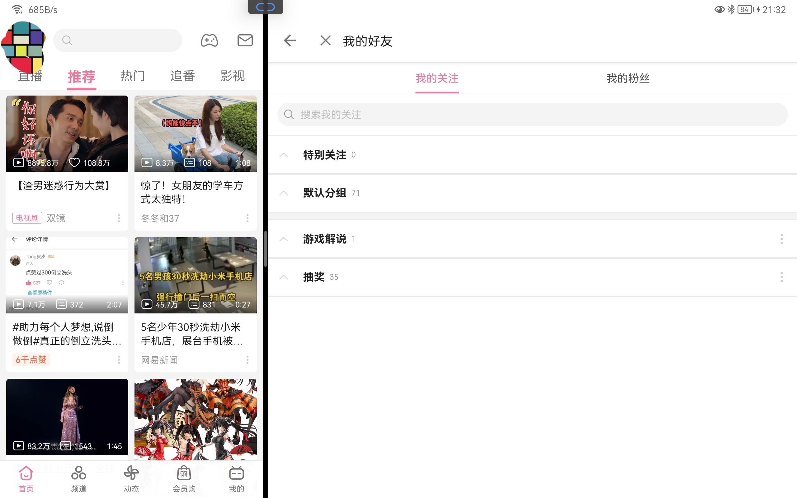Screen dimensions: 797x498
Task: Select the 热门 tab
Action: [133, 76]
